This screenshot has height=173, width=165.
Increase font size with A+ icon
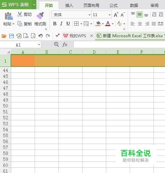pos(116,14)
